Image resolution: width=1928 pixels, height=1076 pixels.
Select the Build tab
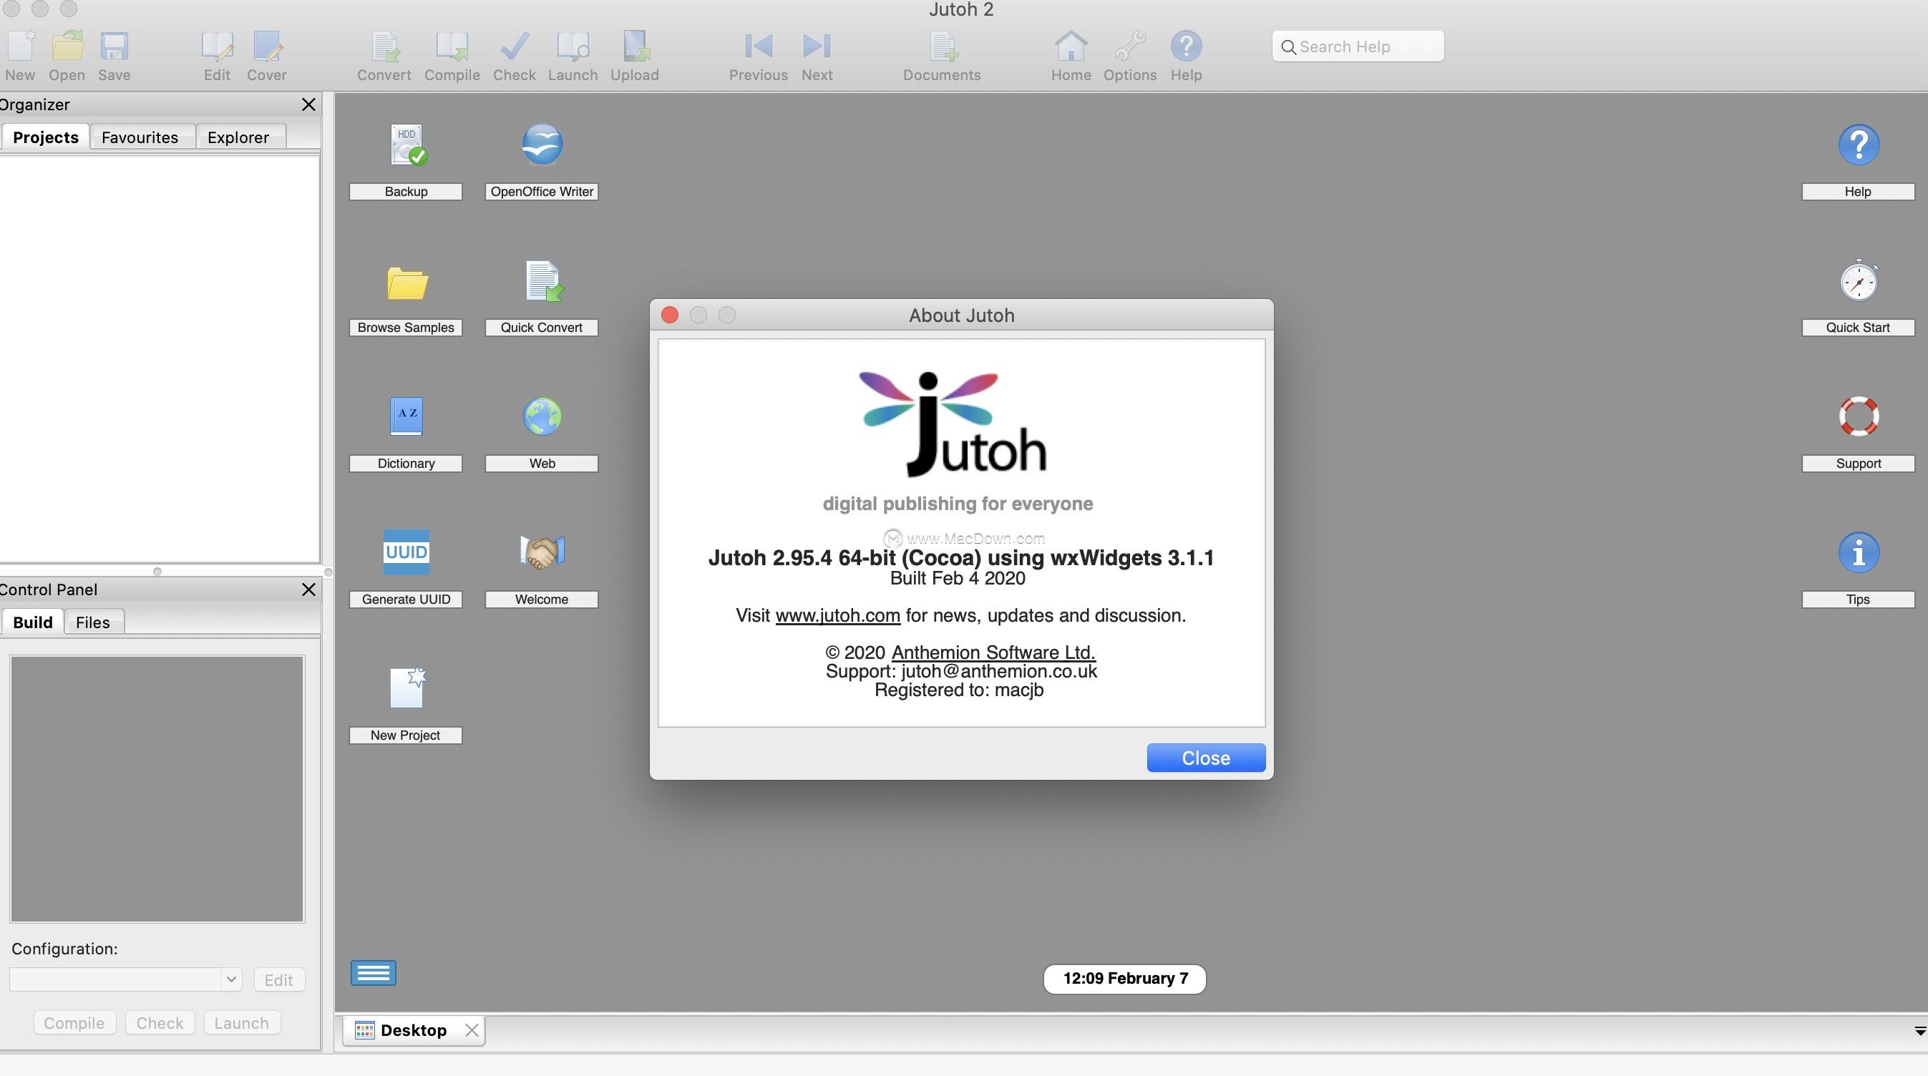click(x=33, y=622)
